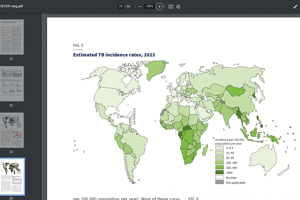Click the Estimated TB incidence rates heading

pos(114,55)
